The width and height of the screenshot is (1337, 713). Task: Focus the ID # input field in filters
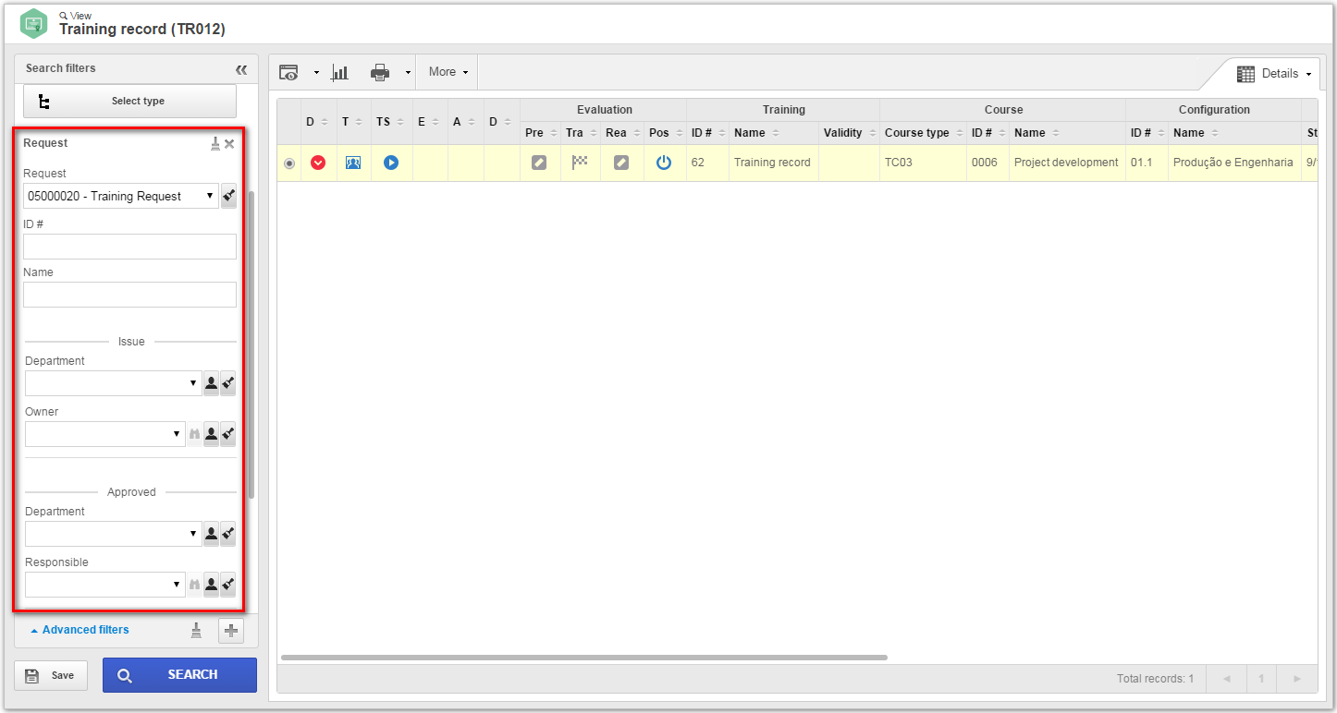(129, 247)
